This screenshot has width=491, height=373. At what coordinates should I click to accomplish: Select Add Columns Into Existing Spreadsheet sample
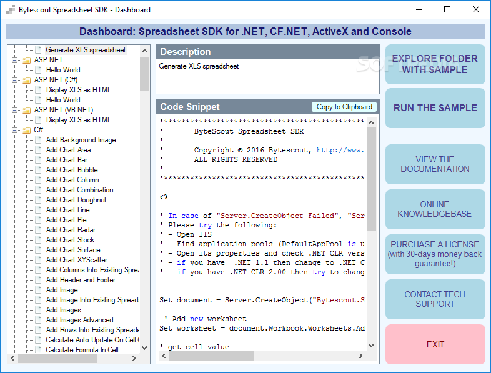(92, 270)
